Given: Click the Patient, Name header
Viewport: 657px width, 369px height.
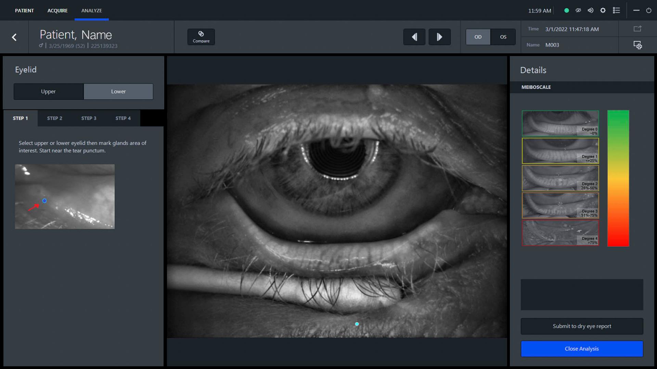Looking at the screenshot, I should tap(76, 35).
